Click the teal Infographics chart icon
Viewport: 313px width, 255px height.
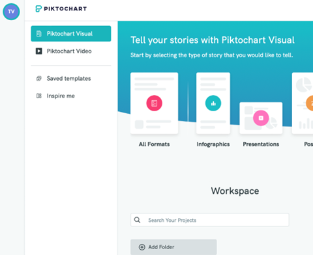[213, 103]
